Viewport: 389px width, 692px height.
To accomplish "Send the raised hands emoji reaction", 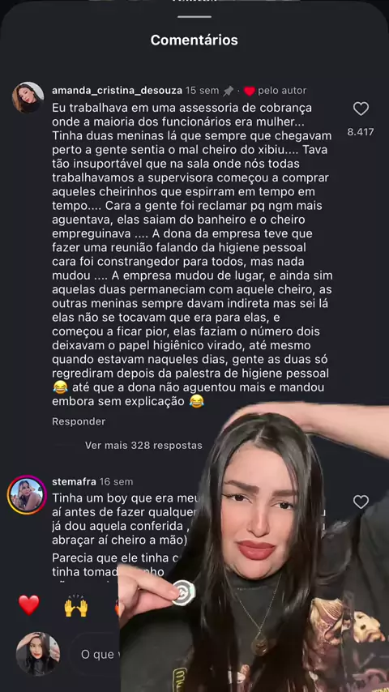I will [76, 605].
